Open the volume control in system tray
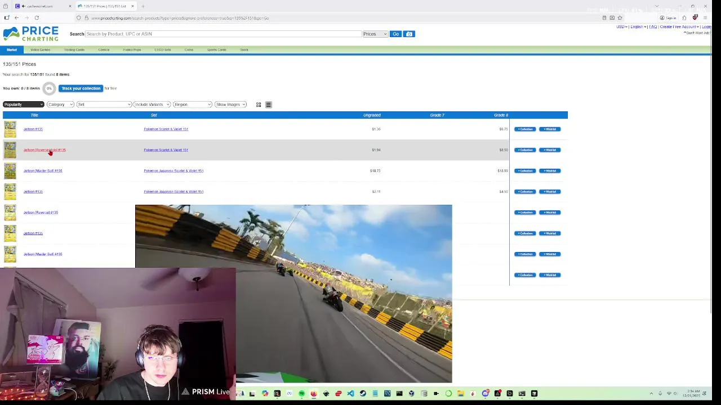This screenshot has height=405, width=721. coord(676,393)
